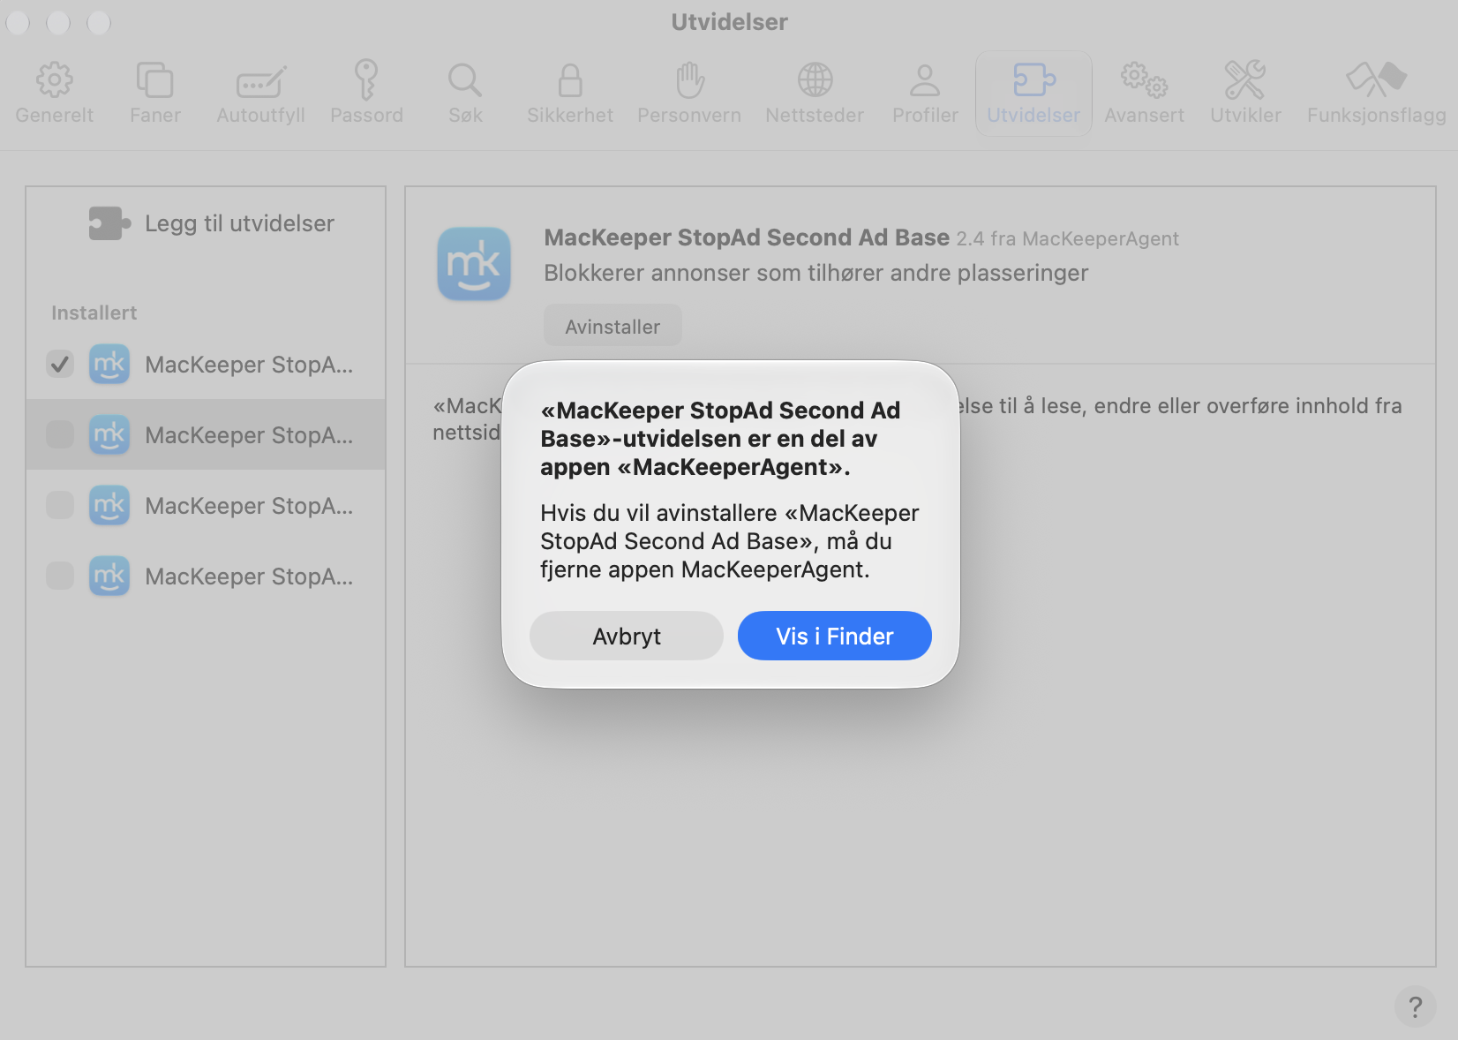Screen dimensions: 1458x1040
Task: Select the first MacKeeper StopA... list row text
Action: click(249, 365)
